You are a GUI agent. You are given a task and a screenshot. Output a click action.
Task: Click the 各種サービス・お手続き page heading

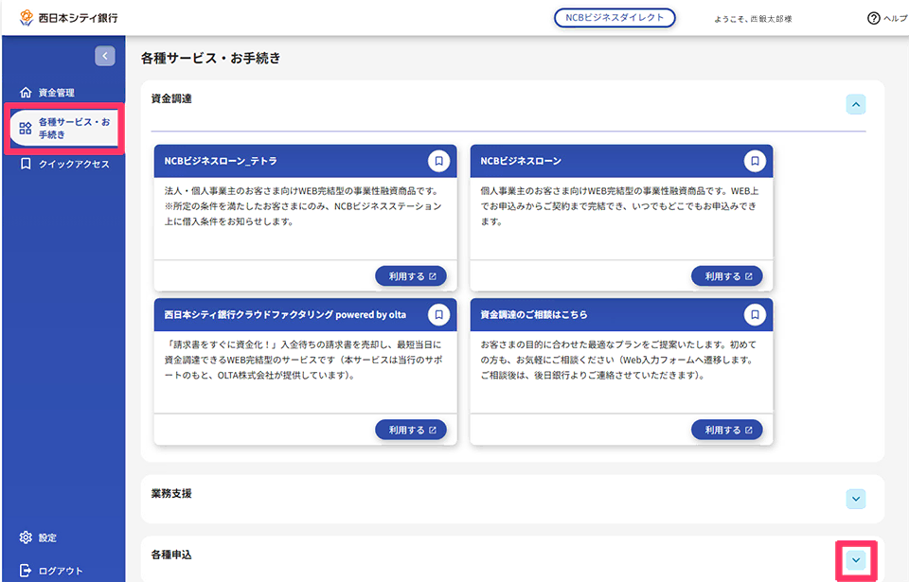(x=211, y=58)
